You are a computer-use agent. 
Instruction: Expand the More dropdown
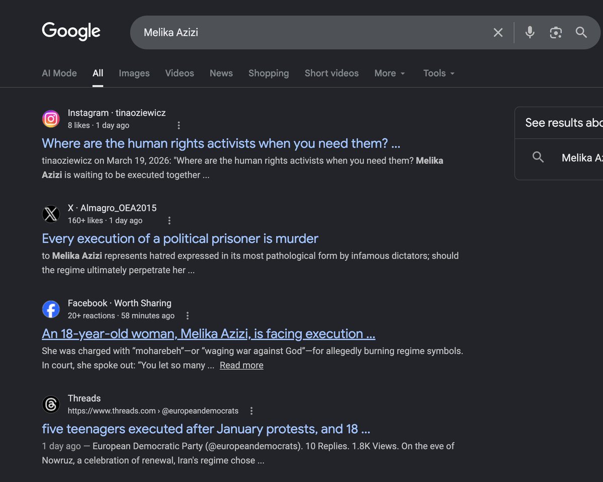(390, 73)
